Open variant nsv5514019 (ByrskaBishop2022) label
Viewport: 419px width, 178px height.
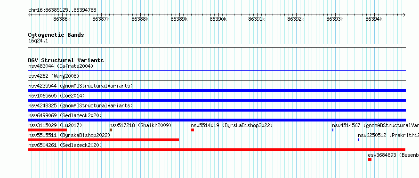[232, 125]
